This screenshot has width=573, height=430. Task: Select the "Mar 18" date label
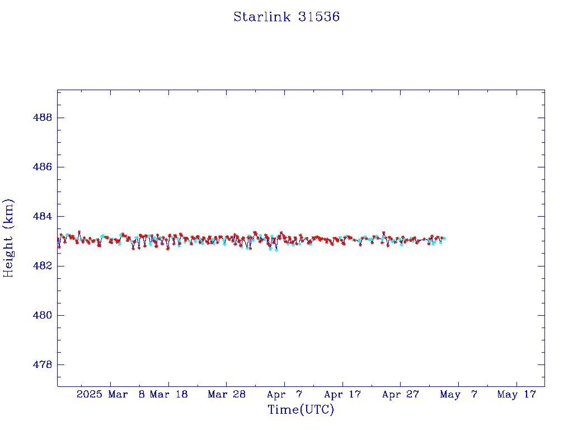169,394
